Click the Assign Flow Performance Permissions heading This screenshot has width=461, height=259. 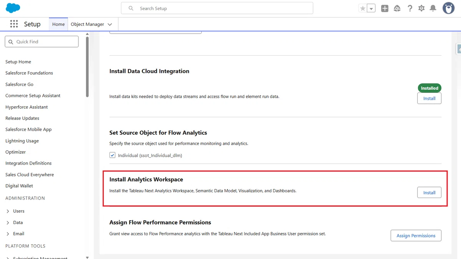[160, 223]
